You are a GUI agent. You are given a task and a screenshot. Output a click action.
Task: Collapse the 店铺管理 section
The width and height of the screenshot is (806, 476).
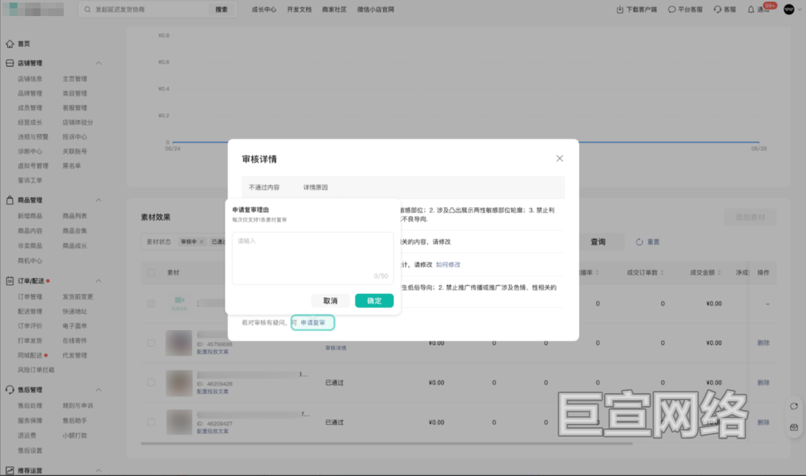click(98, 63)
